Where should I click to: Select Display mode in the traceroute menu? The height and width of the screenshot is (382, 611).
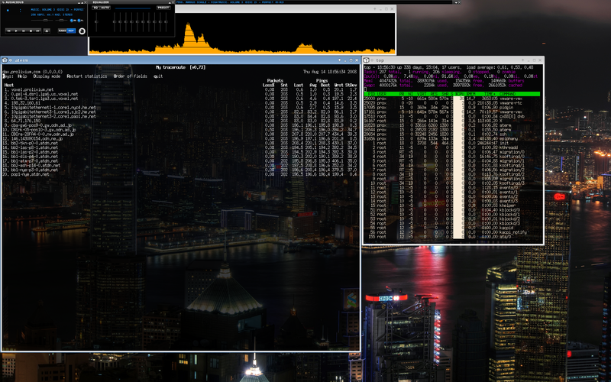(47, 76)
